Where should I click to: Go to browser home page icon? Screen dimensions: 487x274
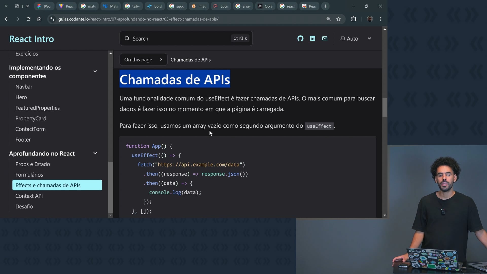39,19
